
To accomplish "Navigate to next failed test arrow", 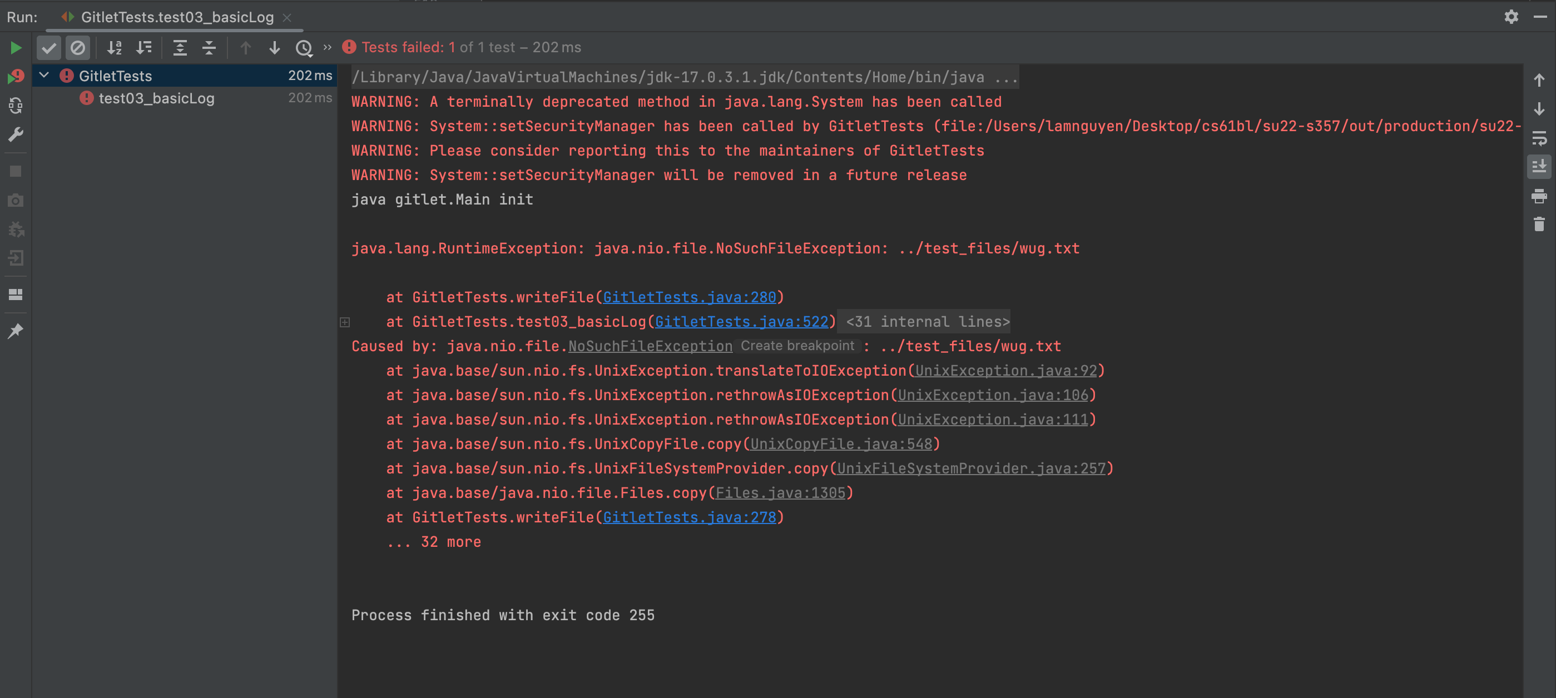I will (x=274, y=48).
